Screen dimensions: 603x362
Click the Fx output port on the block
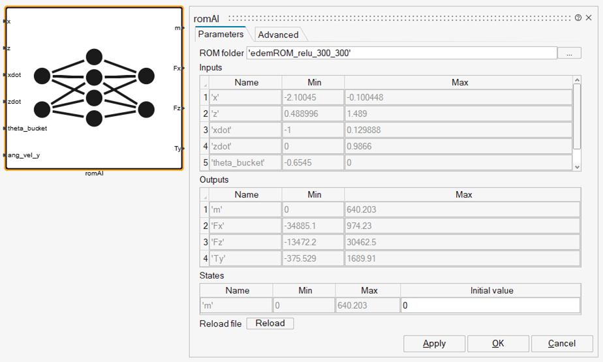point(181,68)
